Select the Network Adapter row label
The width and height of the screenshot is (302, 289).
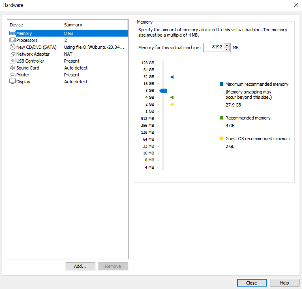(x=33, y=54)
